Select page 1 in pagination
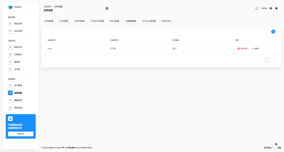Viewport: 284px width, 152px height. 267,60
